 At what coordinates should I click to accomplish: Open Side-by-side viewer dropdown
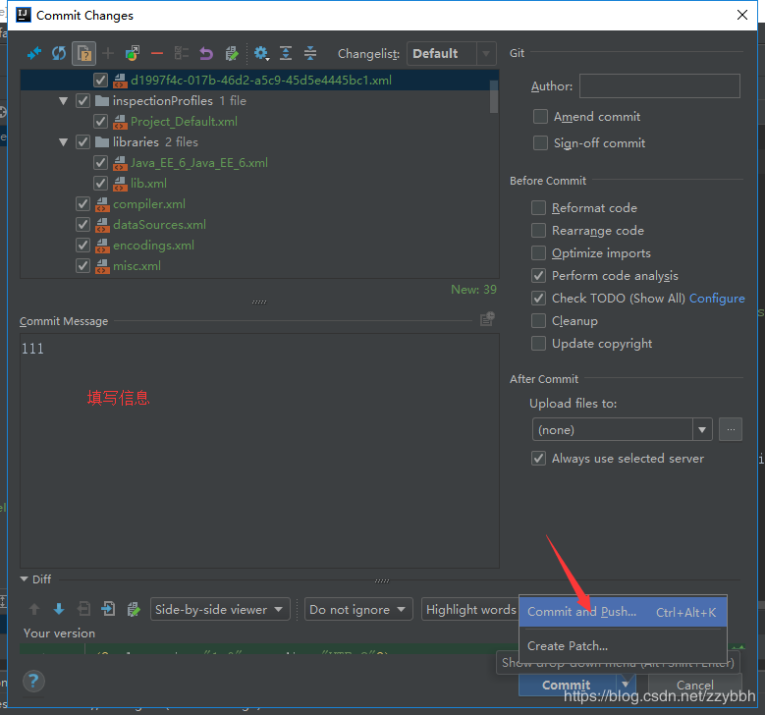pos(220,609)
